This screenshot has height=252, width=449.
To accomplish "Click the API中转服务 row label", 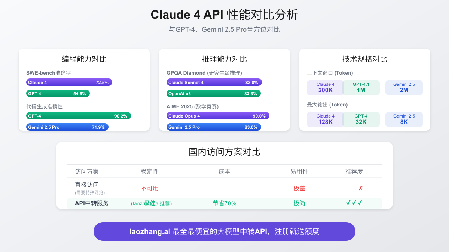I will point(92,203).
